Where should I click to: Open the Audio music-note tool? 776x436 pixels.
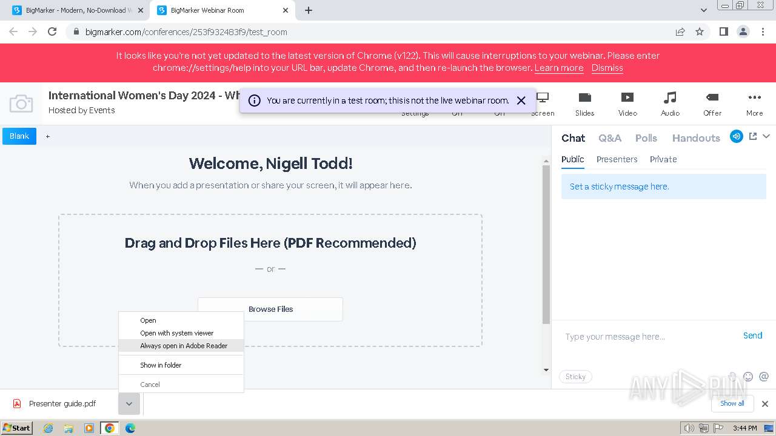[670, 104]
